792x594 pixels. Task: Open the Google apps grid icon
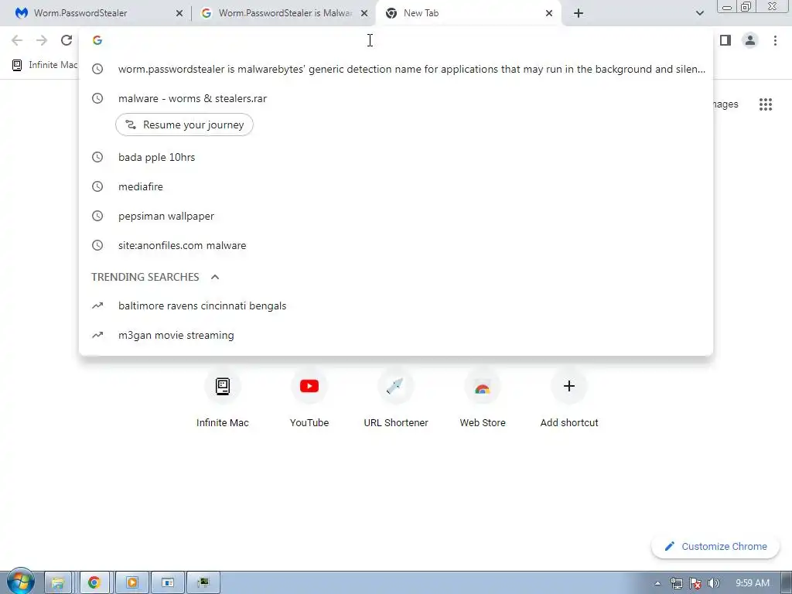pyautogui.click(x=765, y=104)
